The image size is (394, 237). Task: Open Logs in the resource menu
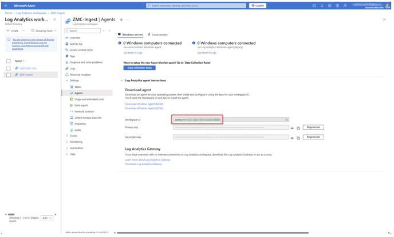pyautogui.click(x=72, y=68)
